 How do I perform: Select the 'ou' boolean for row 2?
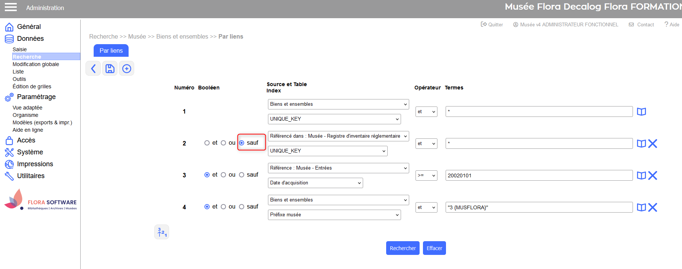click(223, 143)
